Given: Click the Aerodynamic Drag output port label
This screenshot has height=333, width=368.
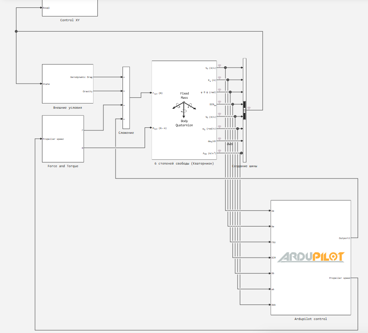Looking at the screenshot, I should (81, 77).
